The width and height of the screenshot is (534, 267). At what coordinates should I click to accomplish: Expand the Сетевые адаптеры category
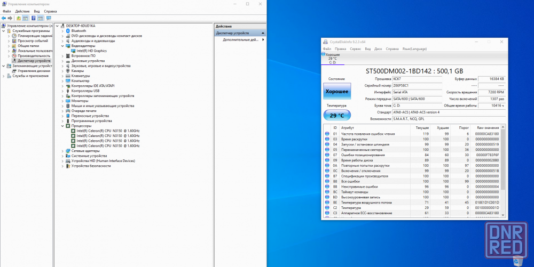pyautogui.click(x=62, y=151)
